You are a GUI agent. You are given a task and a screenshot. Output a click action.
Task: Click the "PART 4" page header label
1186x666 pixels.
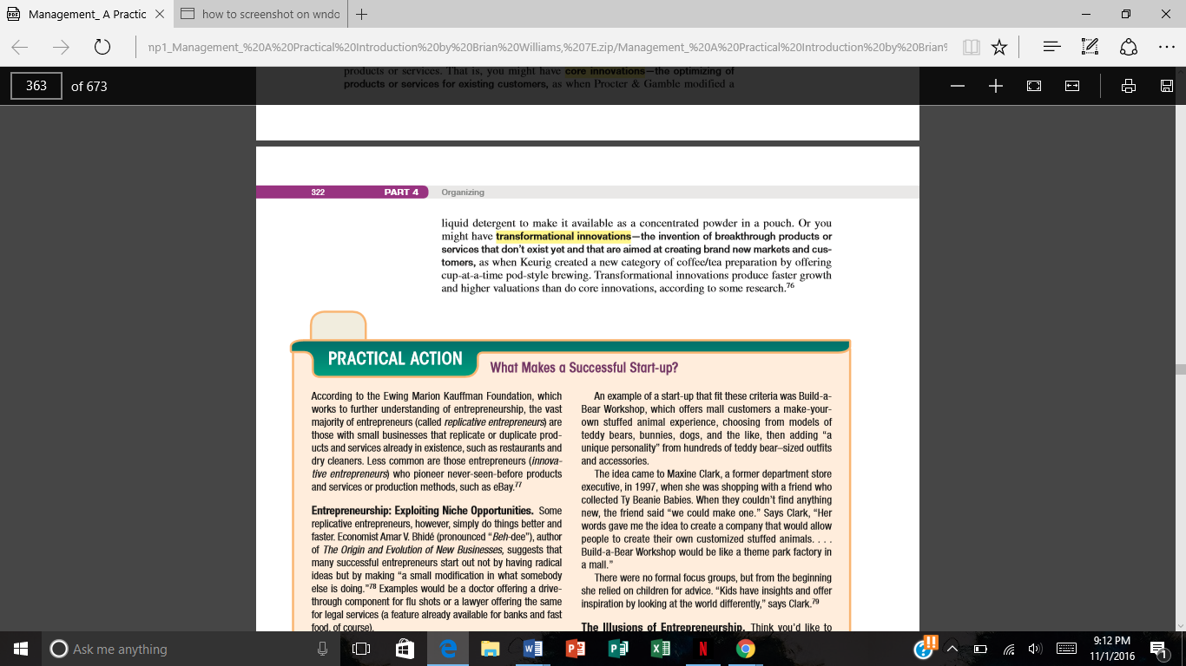point(401,193)
